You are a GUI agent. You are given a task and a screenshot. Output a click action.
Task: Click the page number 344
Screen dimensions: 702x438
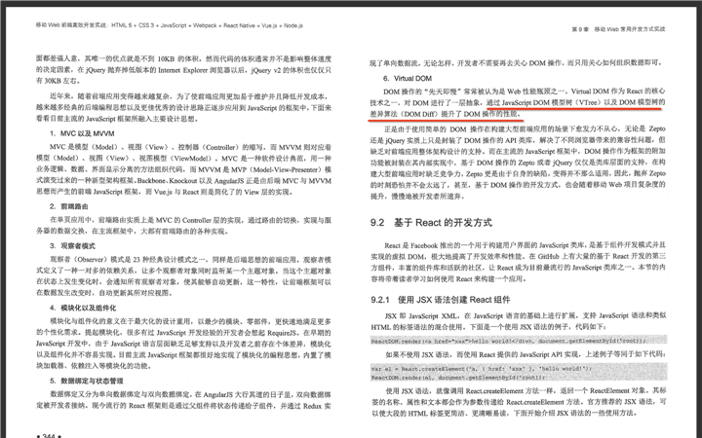pyautogui.click(x=49, y=435)
